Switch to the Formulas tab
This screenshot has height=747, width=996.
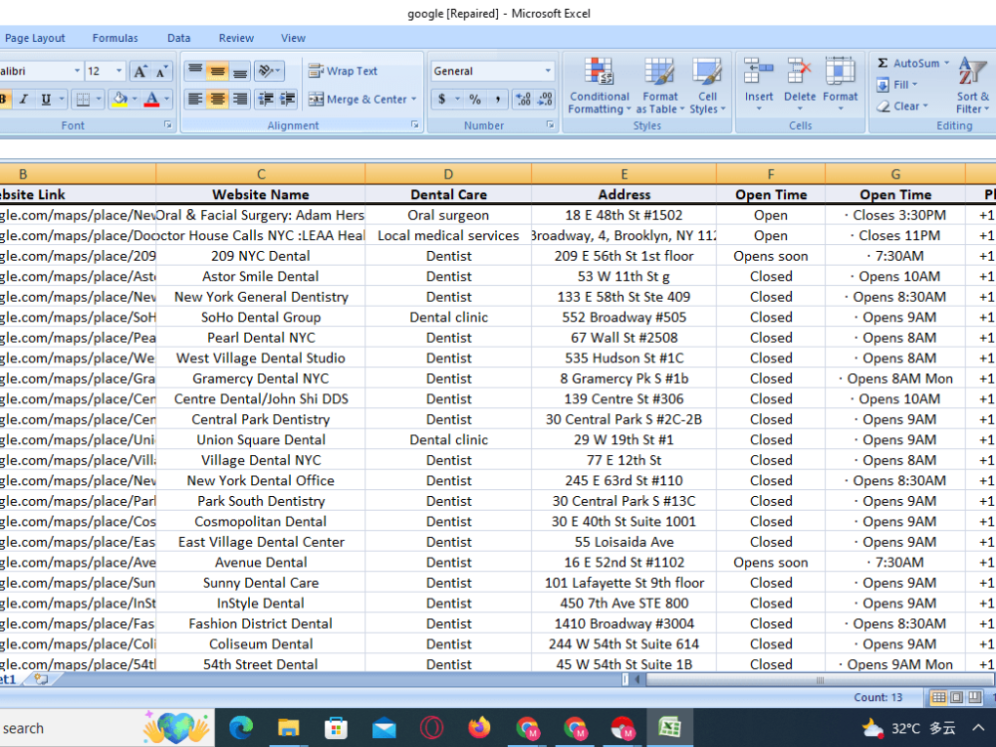115,38
